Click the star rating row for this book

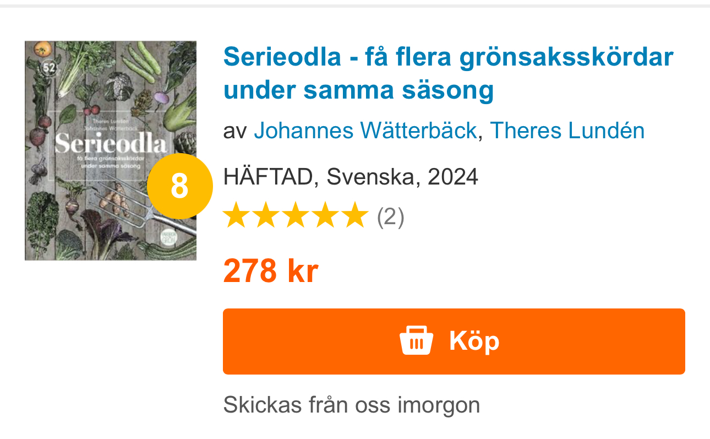coord(297,215)
